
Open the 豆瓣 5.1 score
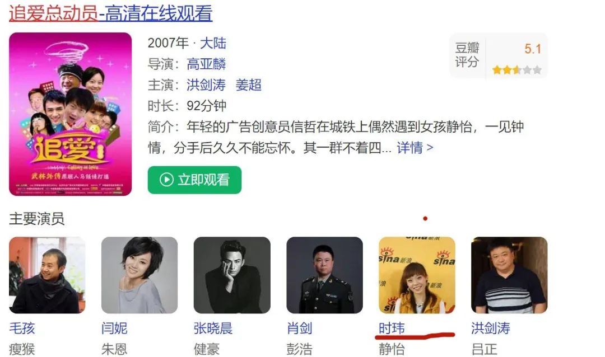(x=533, y=49)
